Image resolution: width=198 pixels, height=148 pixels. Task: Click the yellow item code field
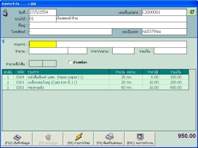tap(43, 44)
